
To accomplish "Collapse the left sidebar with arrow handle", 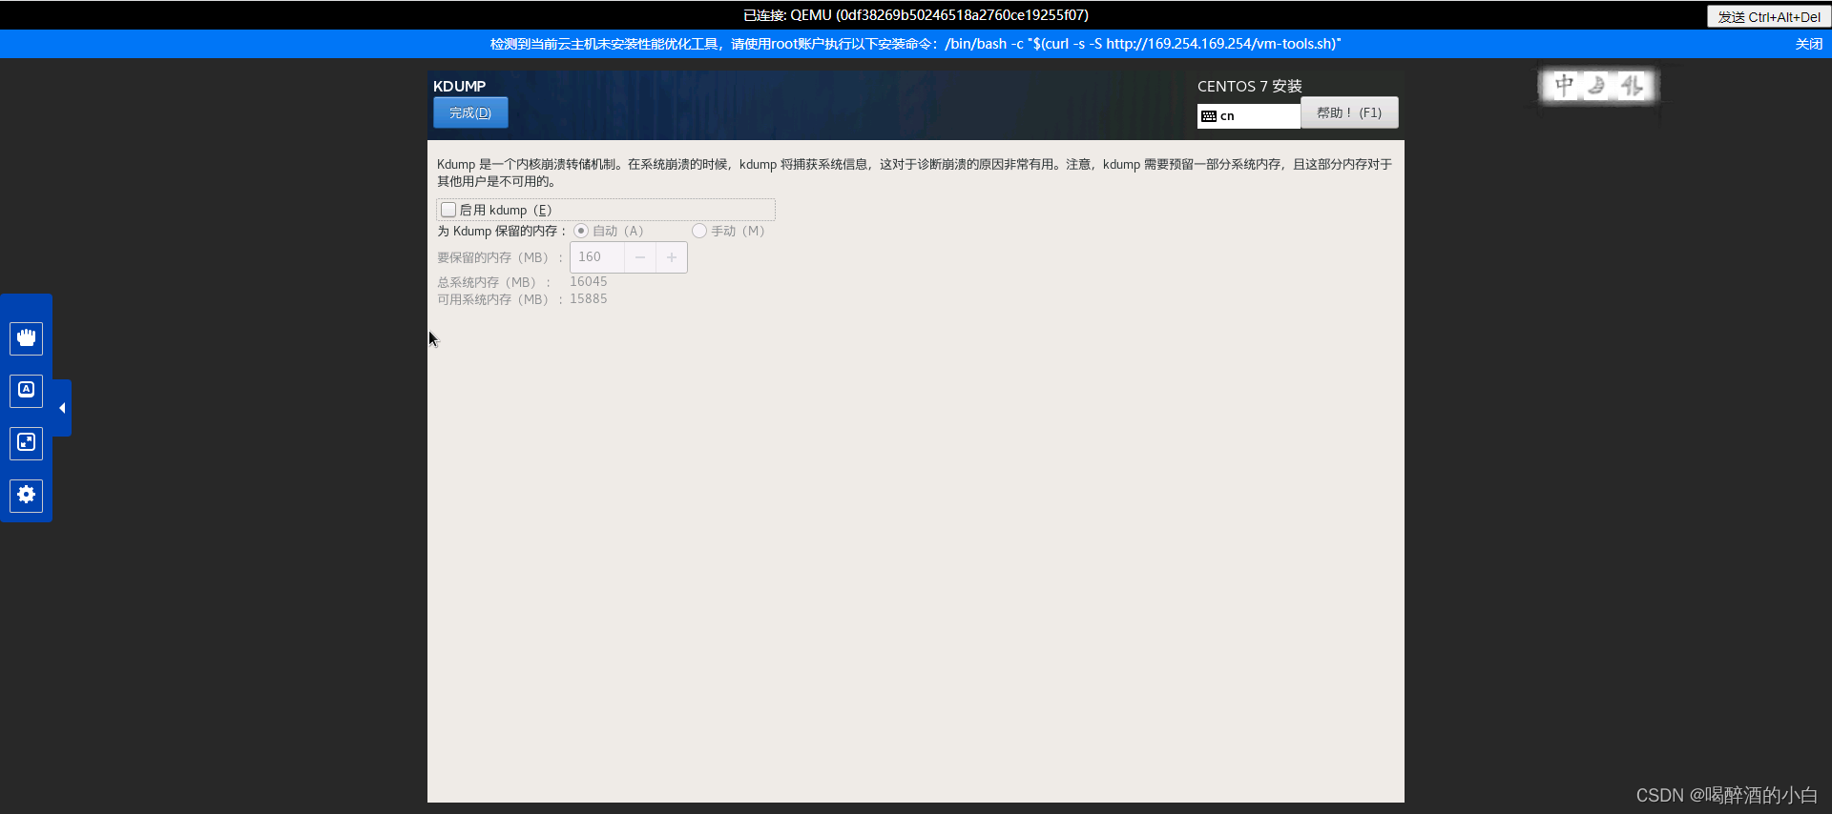I will [62, 408].
